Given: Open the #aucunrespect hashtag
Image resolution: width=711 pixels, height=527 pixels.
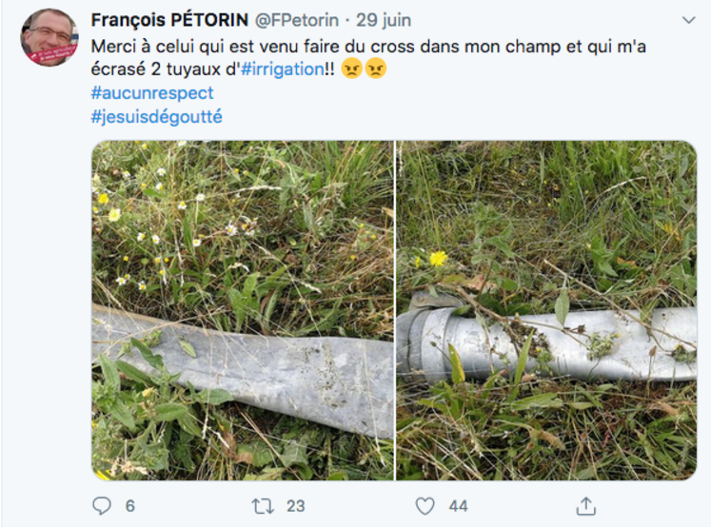Looking at the screenshot, I should pos(152,93).
